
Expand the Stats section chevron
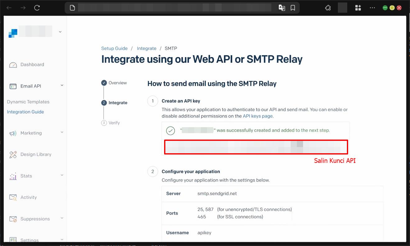[x=62, y=176]
